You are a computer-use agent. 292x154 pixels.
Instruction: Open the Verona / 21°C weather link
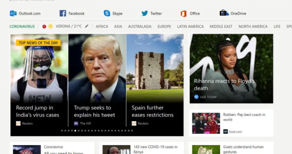tap(69, 26)
